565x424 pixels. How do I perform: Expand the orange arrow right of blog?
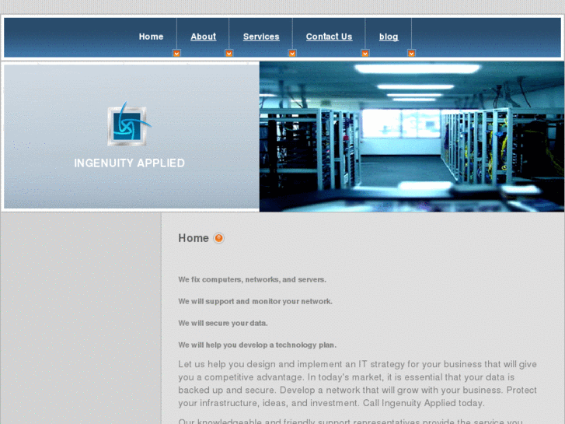411,54
